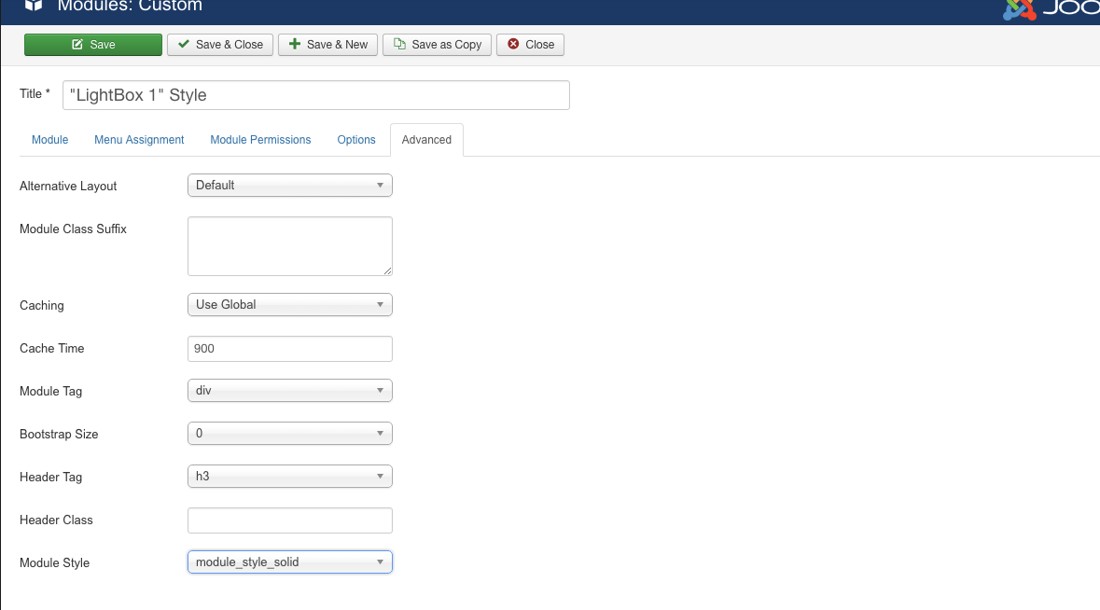Expand the Bootstrap Size dropdown

(289, 434)
